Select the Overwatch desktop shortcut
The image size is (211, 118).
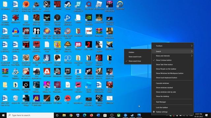(120, 6)
